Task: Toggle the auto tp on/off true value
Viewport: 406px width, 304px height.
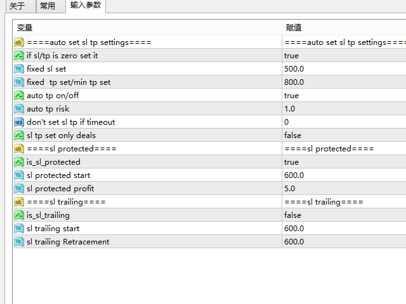Action: pos(344,96)
